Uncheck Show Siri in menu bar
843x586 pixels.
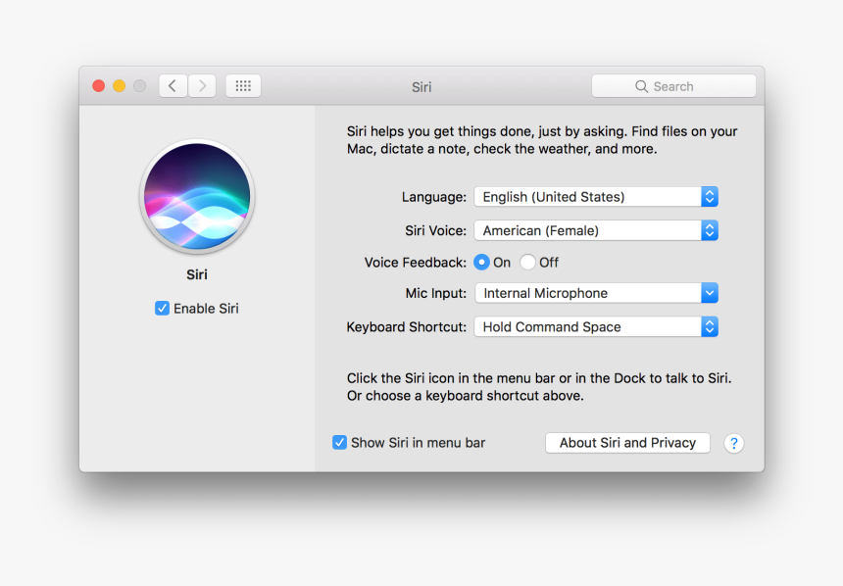[x=339, y=442]
